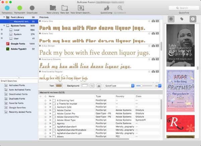Image resolution: width=201 pixels, height=146 pixels.
Task: Toggle favorite star for Agency
Action: point(45,124)
